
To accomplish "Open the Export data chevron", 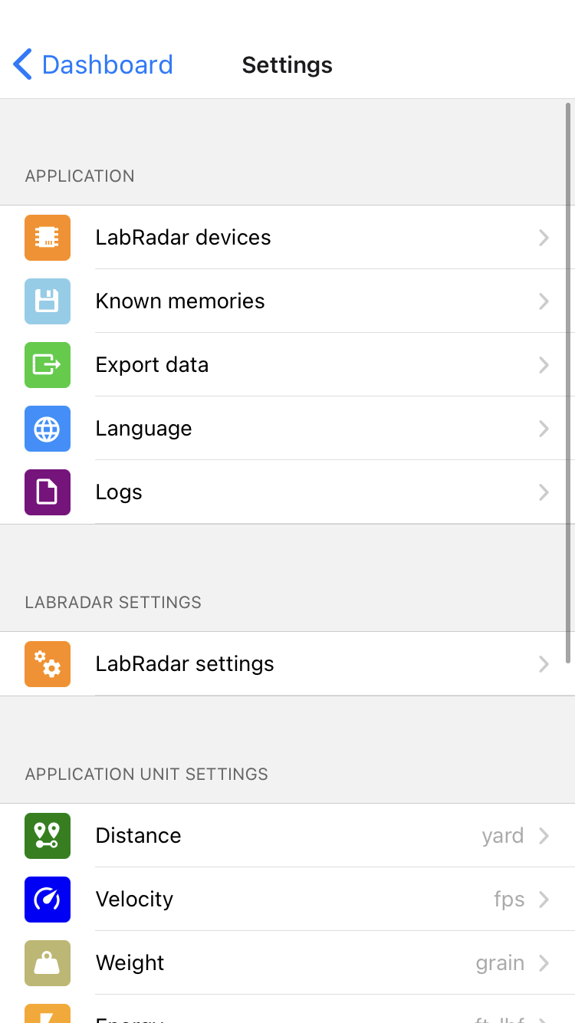I will pos(544,365).
